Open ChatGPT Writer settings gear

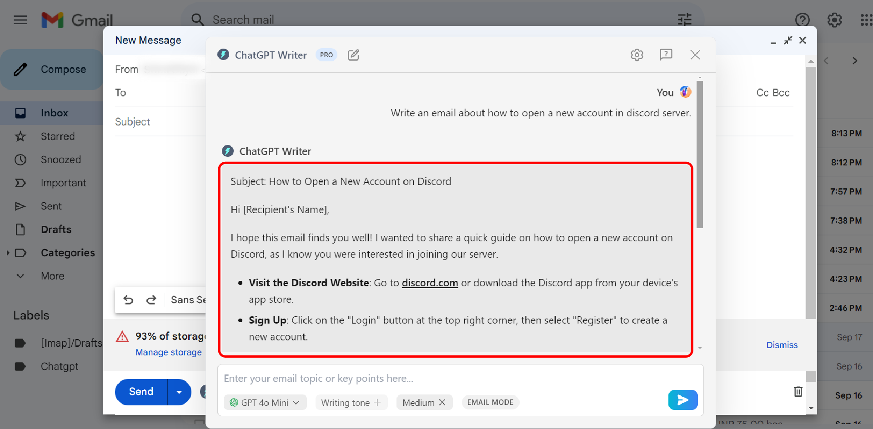(x=637, y=55)
